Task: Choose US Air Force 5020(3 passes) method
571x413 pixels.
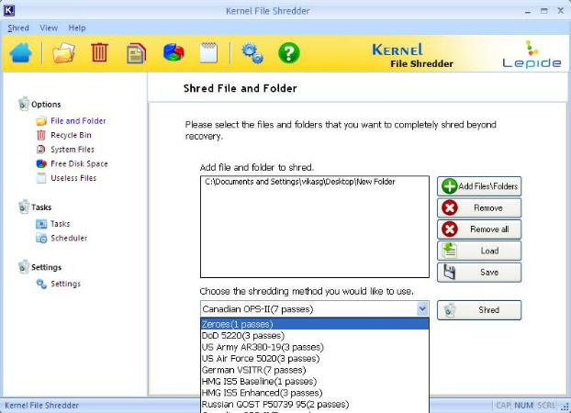Action: [x=315, y=358]
